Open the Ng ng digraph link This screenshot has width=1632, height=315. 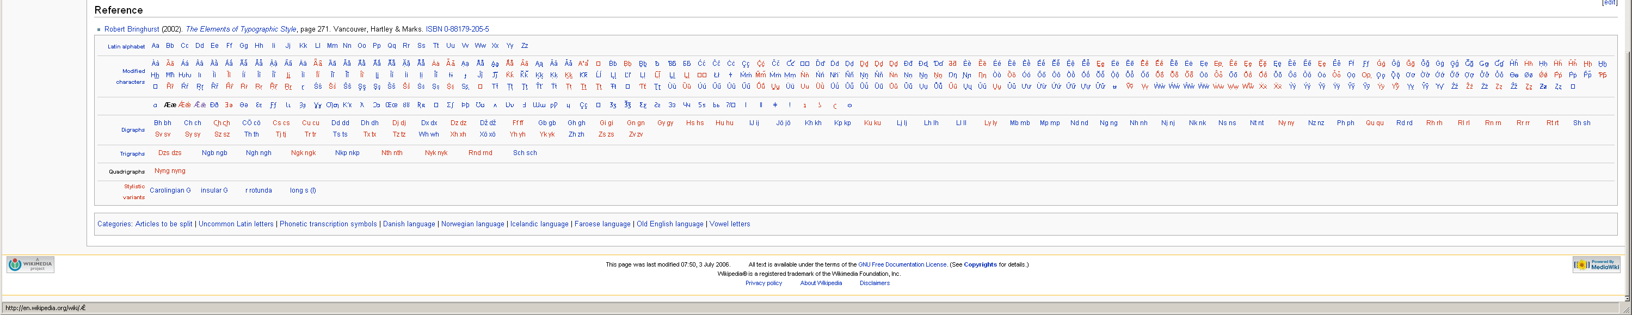click(1108, 123)
